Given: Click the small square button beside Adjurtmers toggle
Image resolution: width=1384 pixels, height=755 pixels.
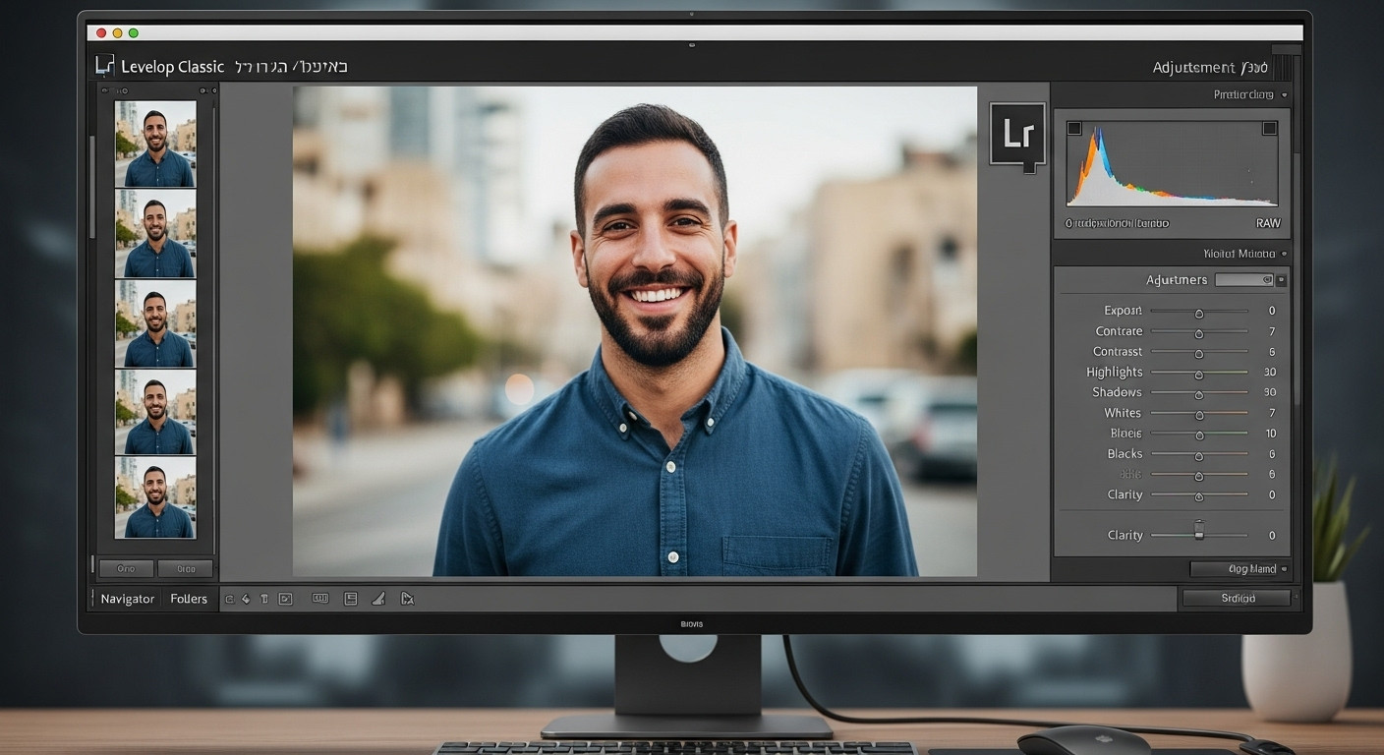Looking at the screenshot, I should [1281, 280].
